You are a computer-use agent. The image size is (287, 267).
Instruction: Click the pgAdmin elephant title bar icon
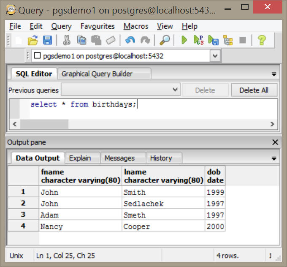(11, 10)
